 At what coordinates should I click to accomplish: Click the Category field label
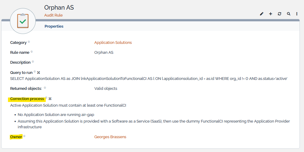click(18, 43)
